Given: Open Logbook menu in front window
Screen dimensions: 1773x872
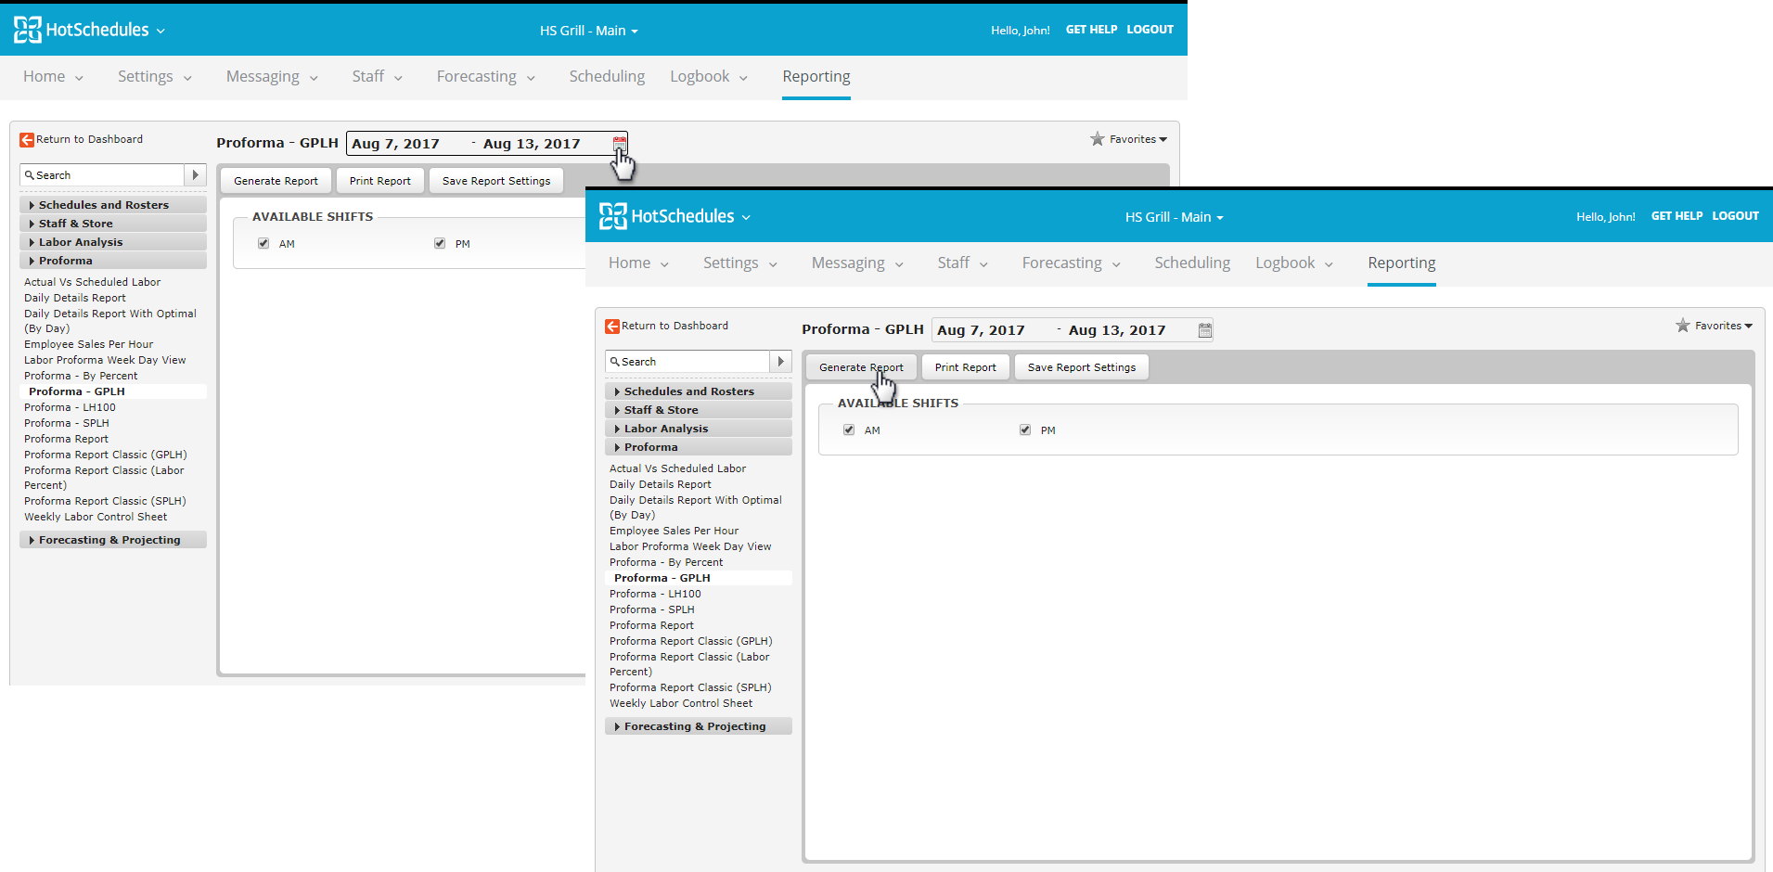Looking at the screenshot, I should click(x=1294, y=263).
